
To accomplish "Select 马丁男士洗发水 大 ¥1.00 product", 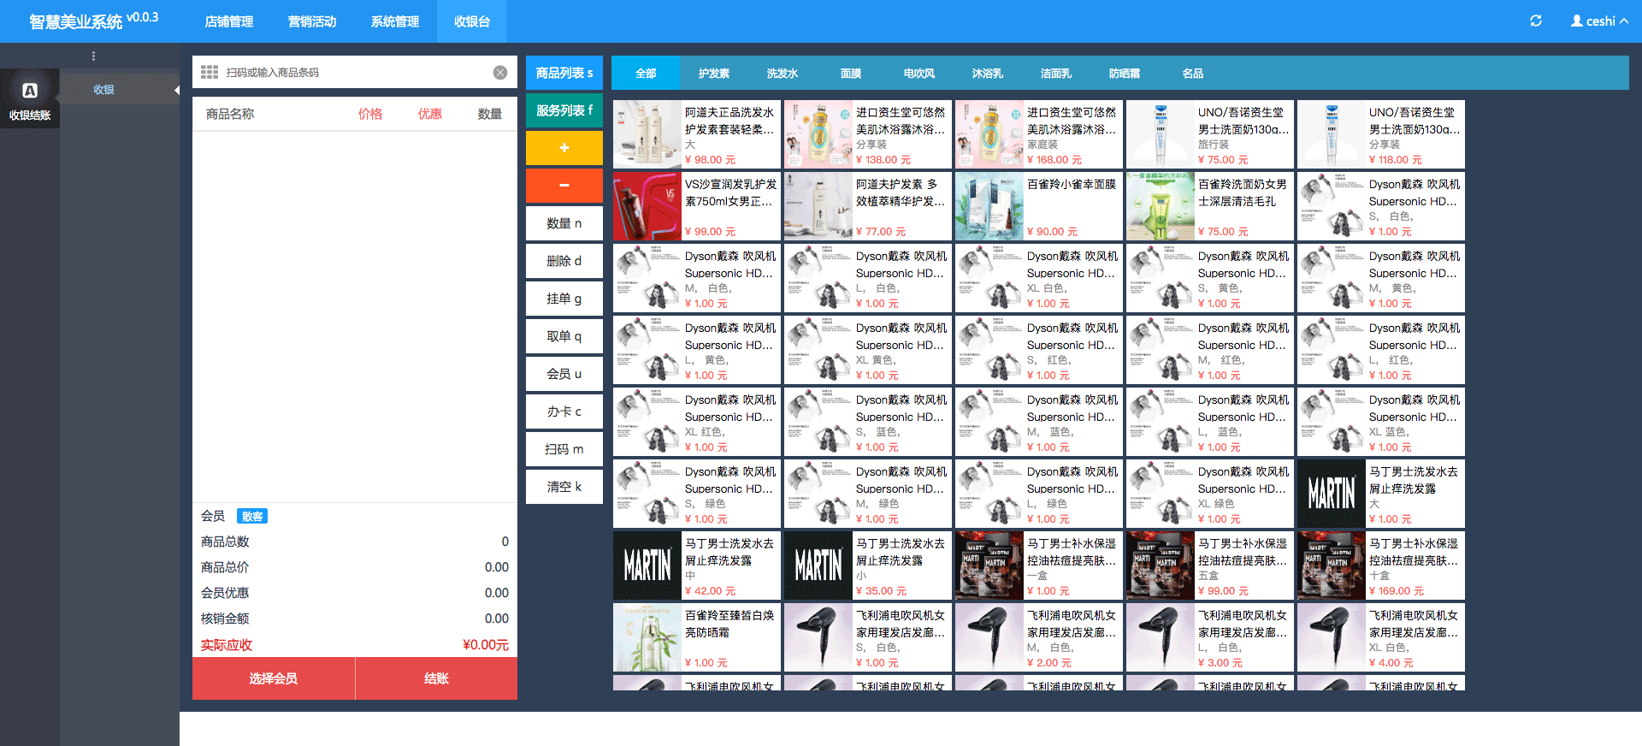I will [x=1381, y=494].
